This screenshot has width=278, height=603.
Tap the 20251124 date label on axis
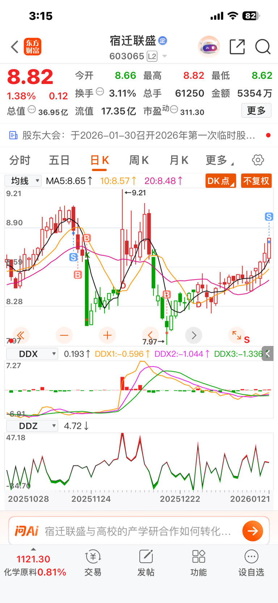coord(91,499)
